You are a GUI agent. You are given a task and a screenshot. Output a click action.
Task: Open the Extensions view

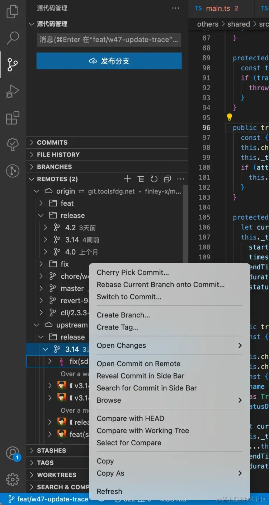pyautogui.click(x=13, y=118)
